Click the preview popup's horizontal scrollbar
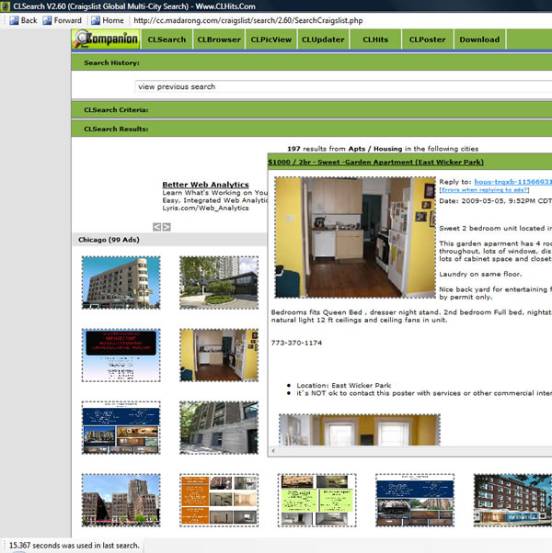 tap(414, 450)
